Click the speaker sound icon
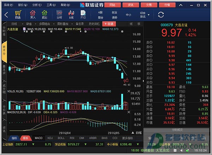Viewport: 212px width, 155px height. pyautogui.click(x=182, y=150)
